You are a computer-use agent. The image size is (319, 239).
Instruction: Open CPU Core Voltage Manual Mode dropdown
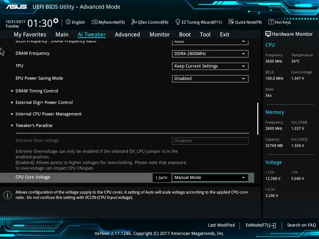[210, 177]
